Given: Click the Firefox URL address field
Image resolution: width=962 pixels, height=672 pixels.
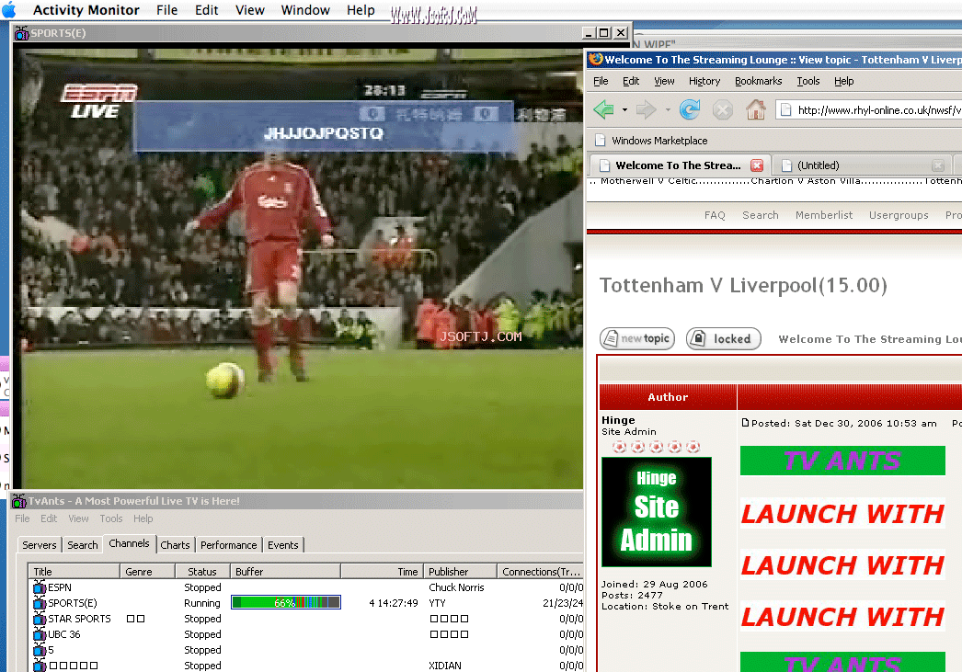Looking at the screenshot, I should click(x=870, y=110).
